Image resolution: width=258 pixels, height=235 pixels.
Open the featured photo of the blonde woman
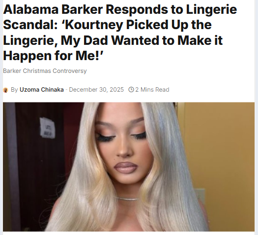129,167
